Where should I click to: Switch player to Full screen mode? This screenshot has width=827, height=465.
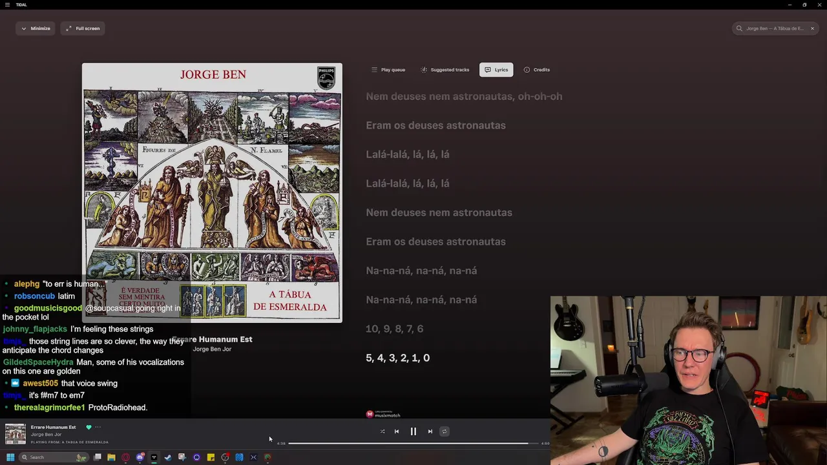pos(83,28)
